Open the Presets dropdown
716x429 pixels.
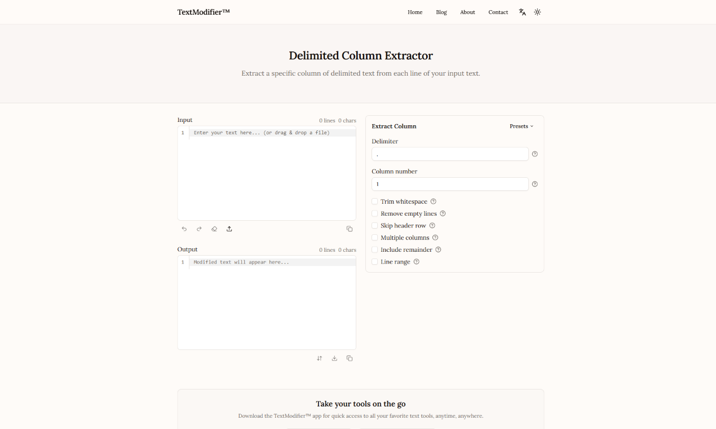(x=520, y=126)
